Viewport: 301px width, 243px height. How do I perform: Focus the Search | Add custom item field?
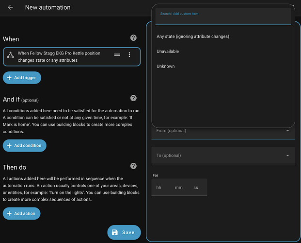click(x=223, y=17)
